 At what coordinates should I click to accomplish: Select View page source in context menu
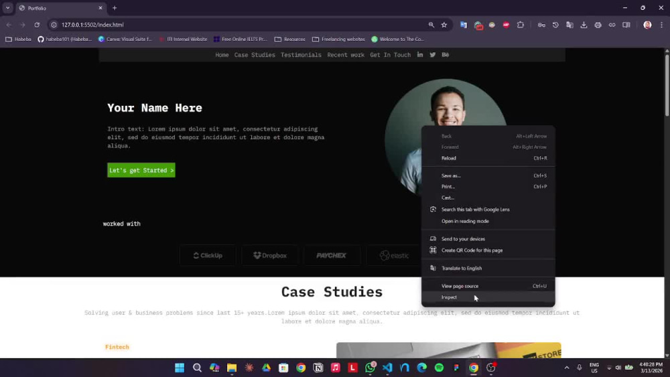point(488,286)
